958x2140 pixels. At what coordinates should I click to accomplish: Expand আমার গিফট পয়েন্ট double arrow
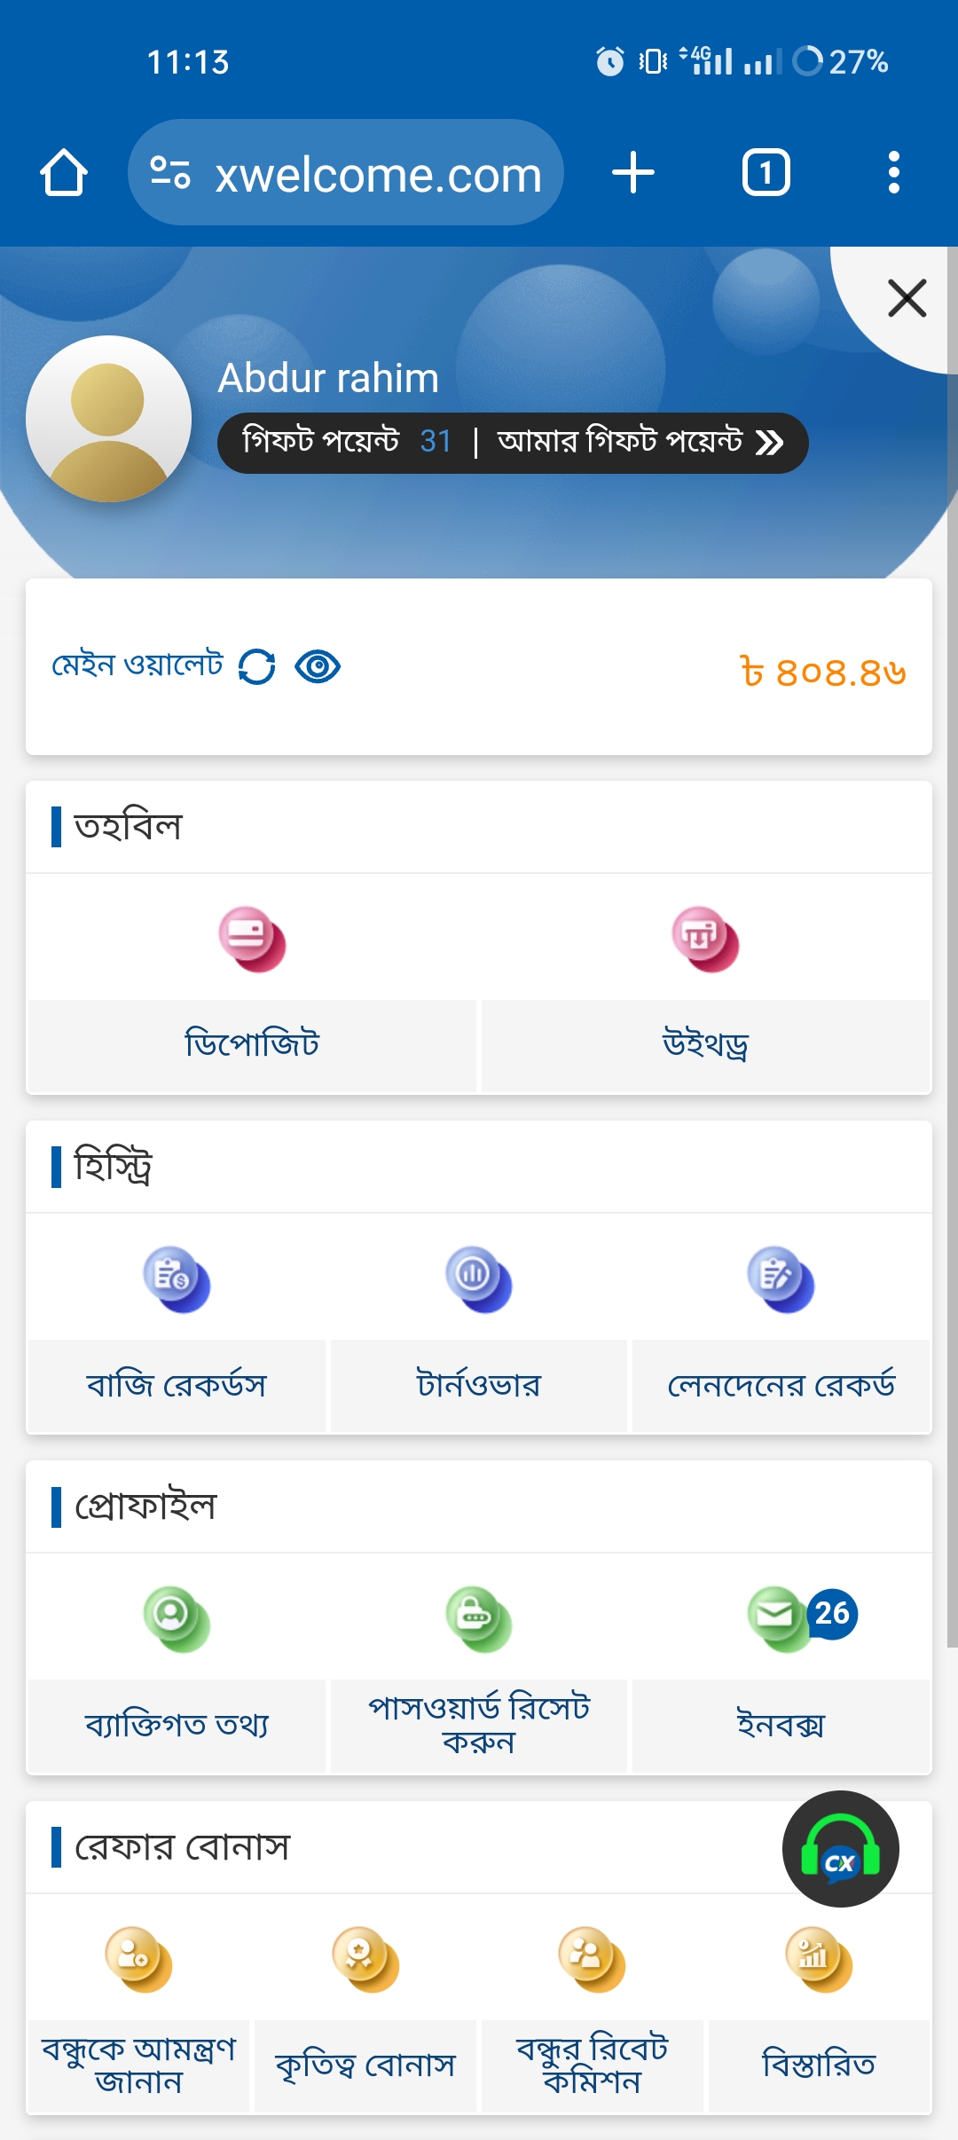click(769, 442)
